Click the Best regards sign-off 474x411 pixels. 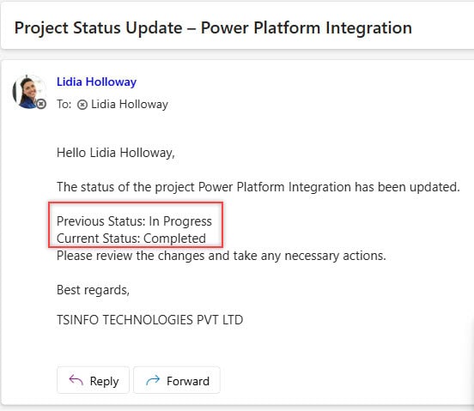coord(93,290)
